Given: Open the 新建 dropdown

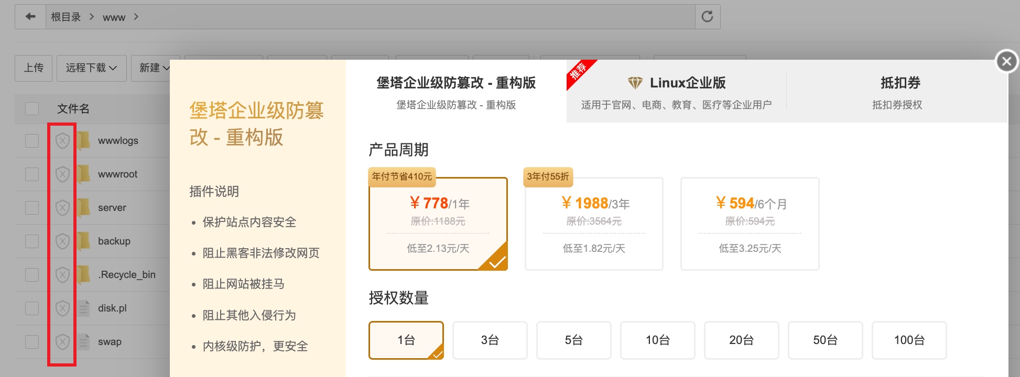Looking at the screenshot, I should coord(155,68).
